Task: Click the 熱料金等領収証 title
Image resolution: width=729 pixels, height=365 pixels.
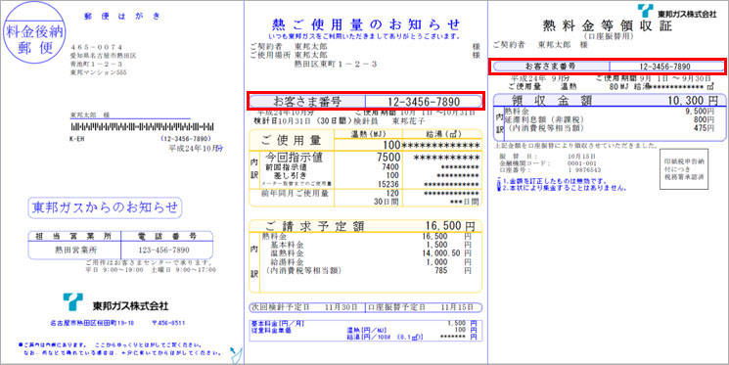Action: click(x=607, y=25)
